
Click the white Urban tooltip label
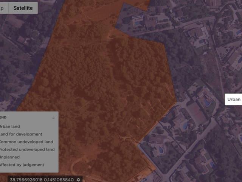pyautogui.click(x=233, y=99)
